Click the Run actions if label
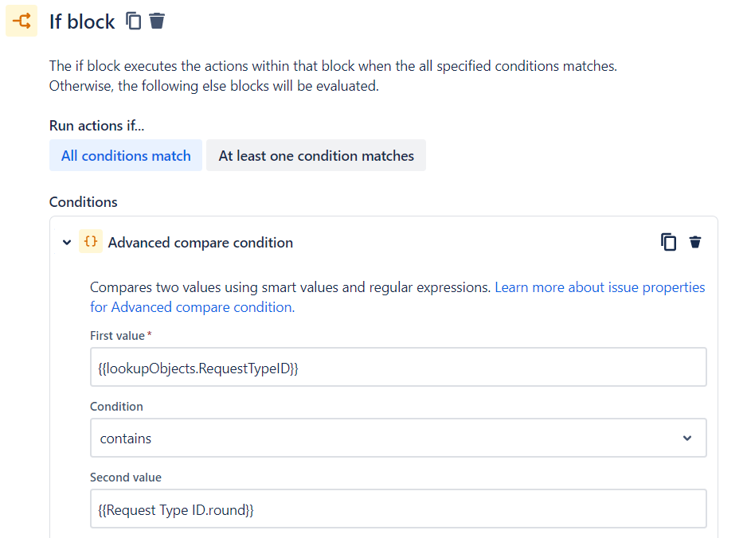The image size is (747, 538). coord(96,126)
